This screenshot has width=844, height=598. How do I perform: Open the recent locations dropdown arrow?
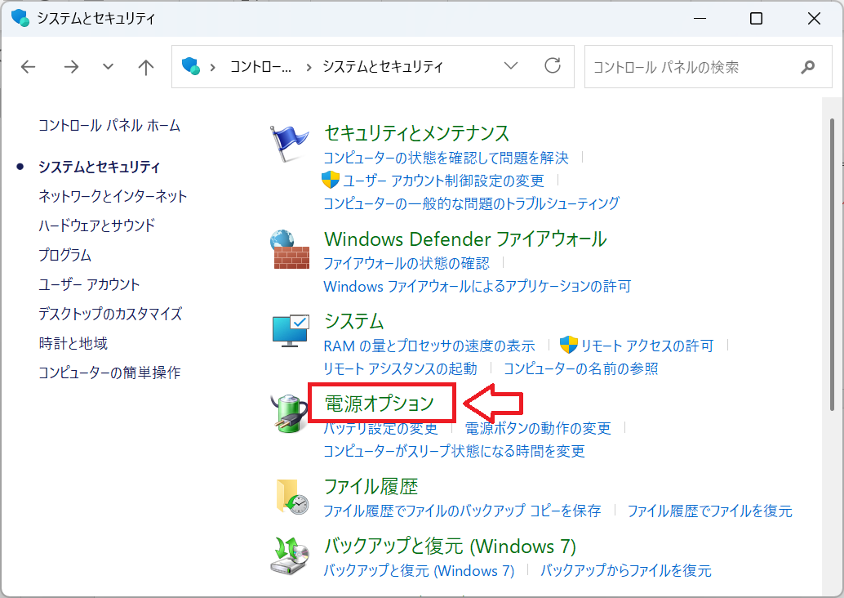[107, 66]
